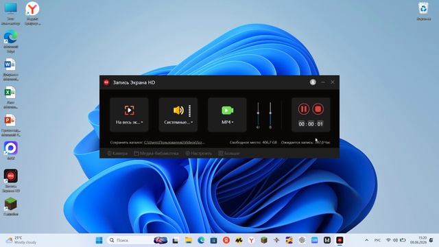This screenshot has width=439, height=247.
Task: Open Microsoft Edge from the taskbar
Action: click(201, 240)
